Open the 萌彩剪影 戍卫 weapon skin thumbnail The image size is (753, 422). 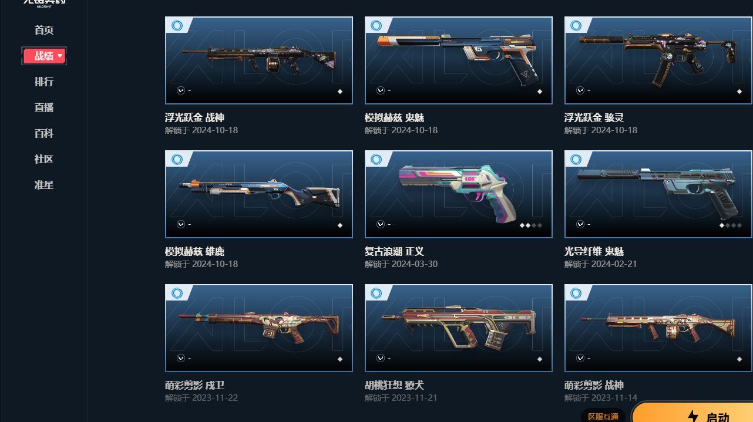(259, 328)
